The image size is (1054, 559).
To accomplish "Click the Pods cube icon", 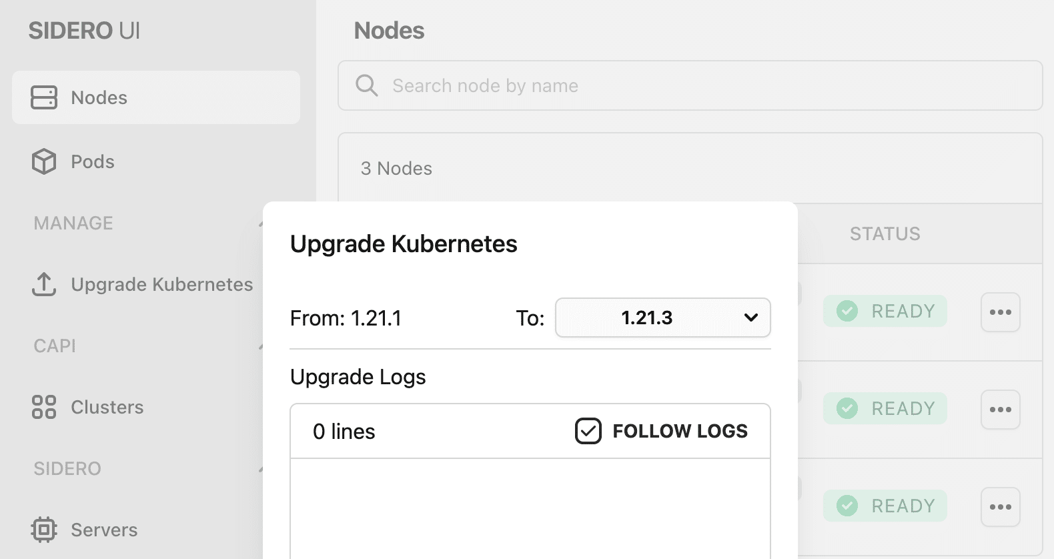I will tap(44, 161).
